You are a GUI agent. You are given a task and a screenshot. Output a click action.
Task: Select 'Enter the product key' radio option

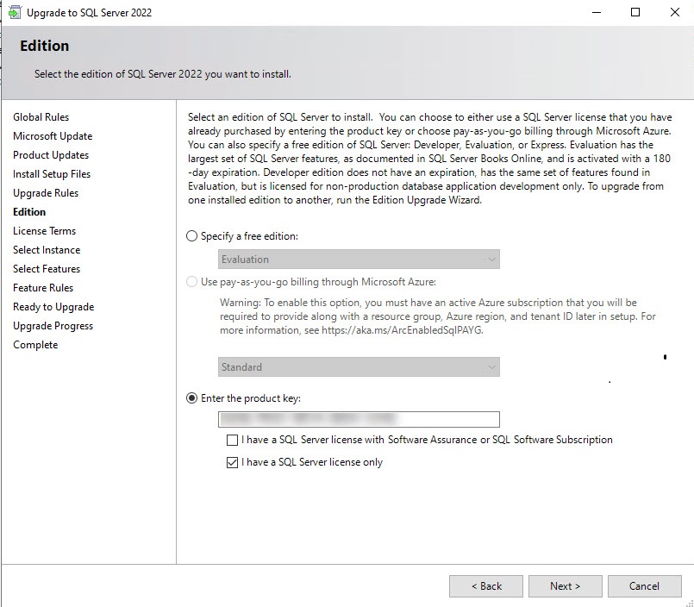(x=192, y=398)
